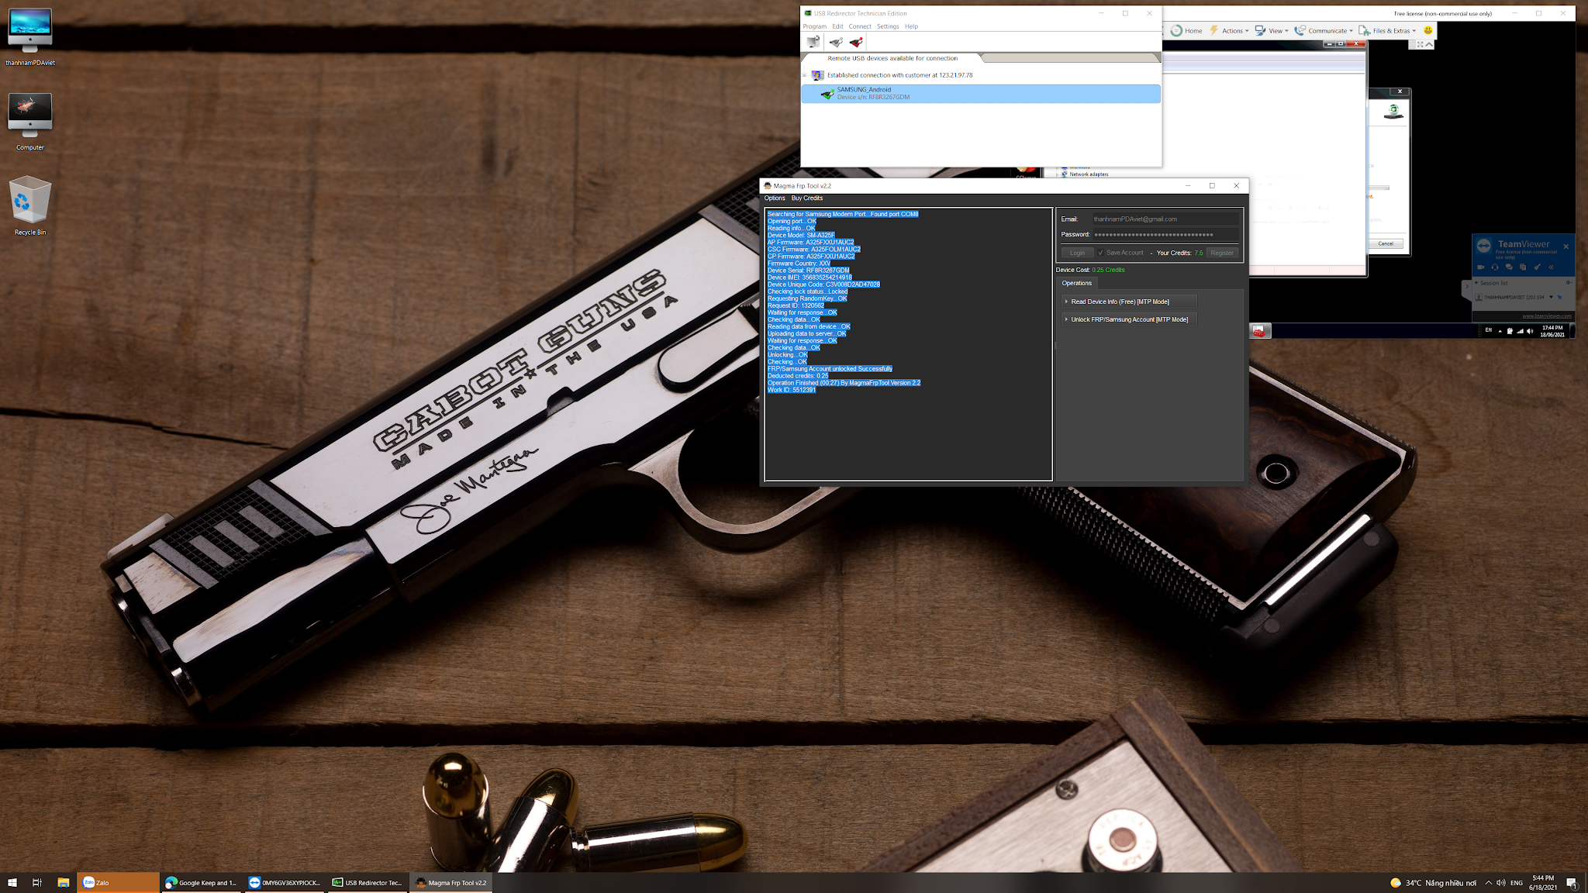The image size is (1588, 893).
Task: Open File Explorer from the taskbar
Action: pos(64,882)
